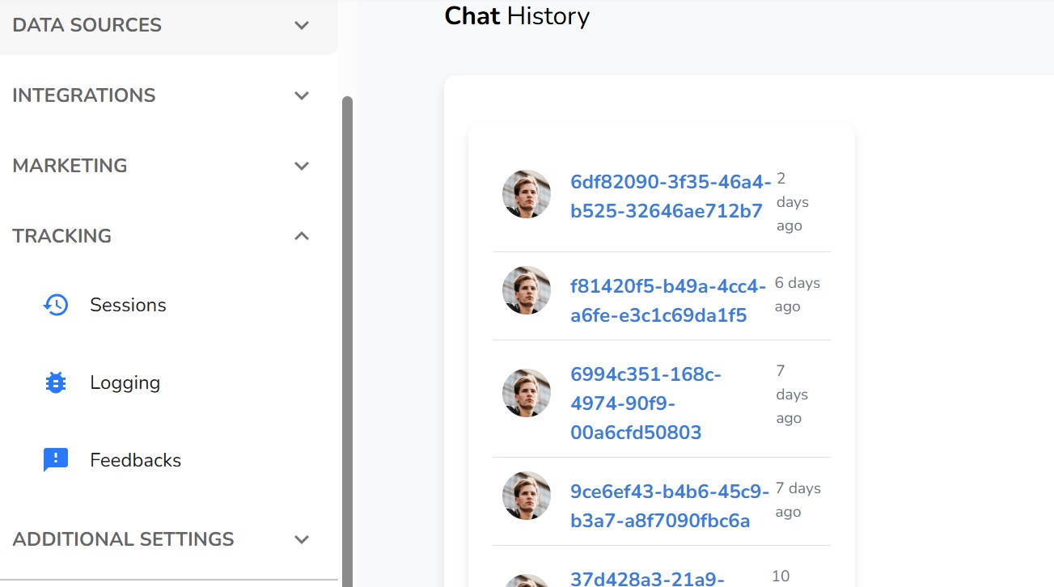1054x587 pixels.
Task: Click avatar for session 9ce6ef43
Action: coord(527,496)
